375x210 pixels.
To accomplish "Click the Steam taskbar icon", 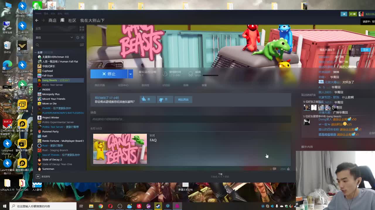I will point(158,206).
